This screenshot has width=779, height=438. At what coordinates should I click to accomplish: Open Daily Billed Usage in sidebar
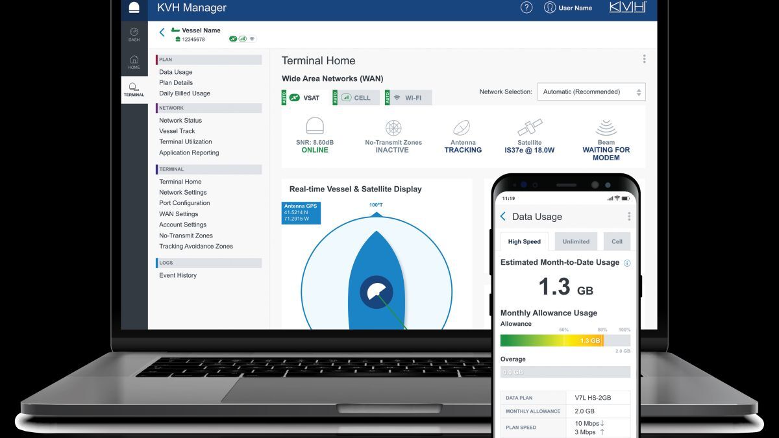[x=184, y=93]
